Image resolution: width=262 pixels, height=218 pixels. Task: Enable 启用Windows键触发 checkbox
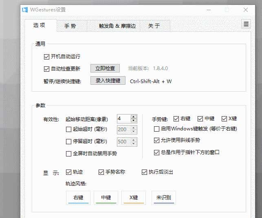pos(156,129)
